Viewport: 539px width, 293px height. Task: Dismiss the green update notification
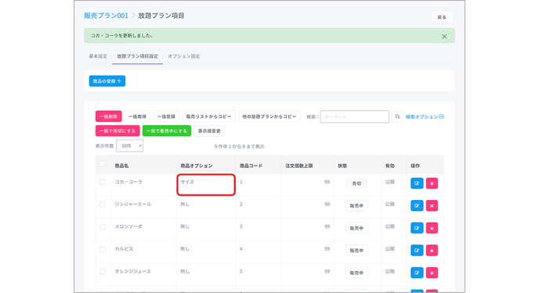pyautogui.click(x=444, y=36)
